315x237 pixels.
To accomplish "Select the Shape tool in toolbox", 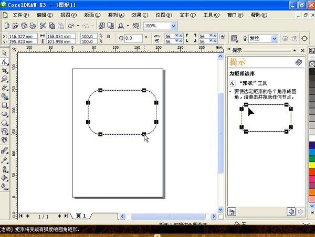I will (x=4, y=61).
